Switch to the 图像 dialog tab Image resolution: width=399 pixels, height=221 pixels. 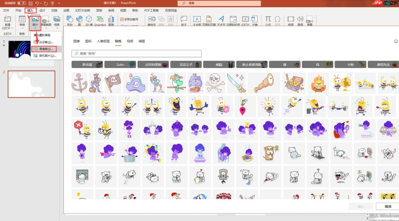pyautogui.click(x=76, y=41)
